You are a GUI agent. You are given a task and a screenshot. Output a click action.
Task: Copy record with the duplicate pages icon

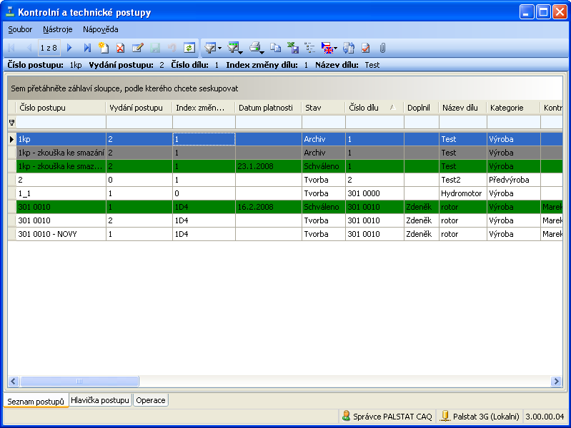point(275,48)
